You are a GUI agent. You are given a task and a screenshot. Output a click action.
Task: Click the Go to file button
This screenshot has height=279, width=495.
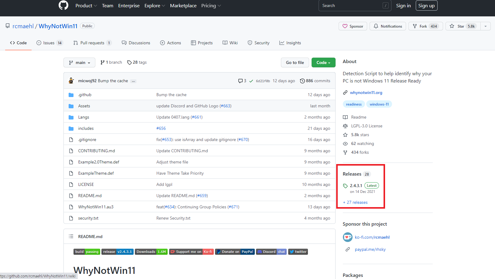pyautogui.click(x=295, y=62)
